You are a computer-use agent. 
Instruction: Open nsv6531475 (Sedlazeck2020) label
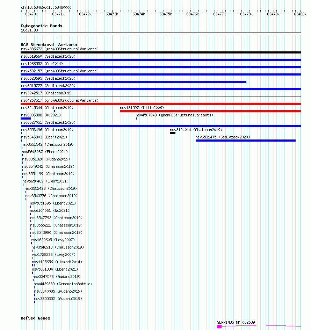[x=223, y=137]
